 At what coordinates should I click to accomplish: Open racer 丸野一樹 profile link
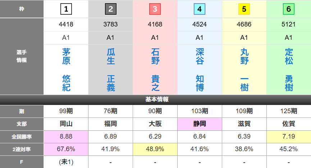tap(244, 70)
